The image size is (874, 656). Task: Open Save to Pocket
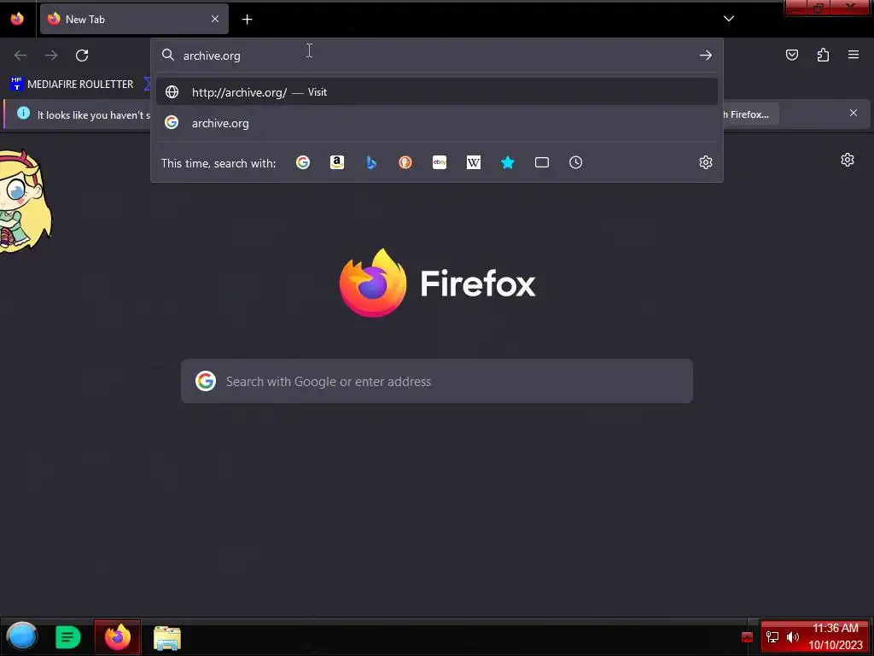pyautogui.click(x=792, y=55)
